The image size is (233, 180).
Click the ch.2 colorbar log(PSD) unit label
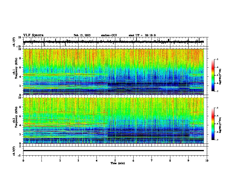point(220,125)
